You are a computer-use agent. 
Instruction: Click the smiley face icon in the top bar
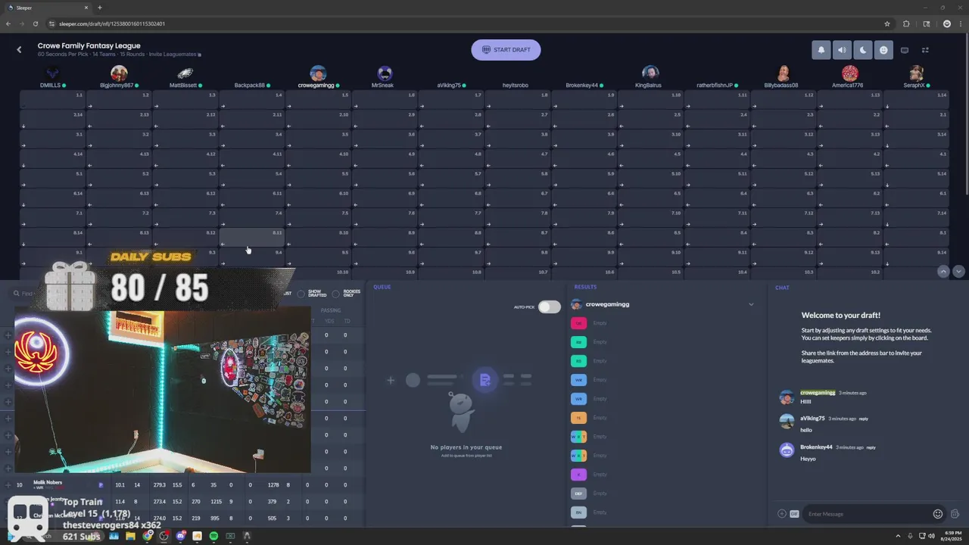click(883, 50)
